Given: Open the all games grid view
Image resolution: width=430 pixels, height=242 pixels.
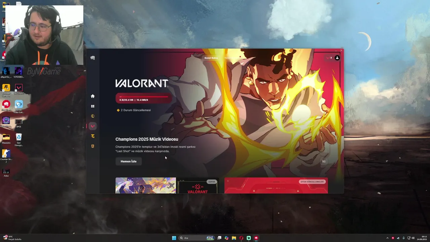Looking at the screenshot, I should [x=93, y=106].
